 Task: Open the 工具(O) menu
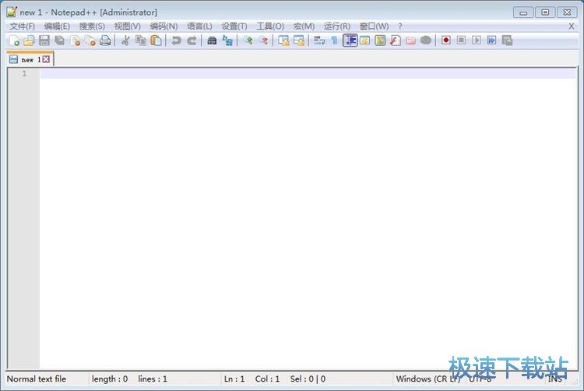pos(270,26)
